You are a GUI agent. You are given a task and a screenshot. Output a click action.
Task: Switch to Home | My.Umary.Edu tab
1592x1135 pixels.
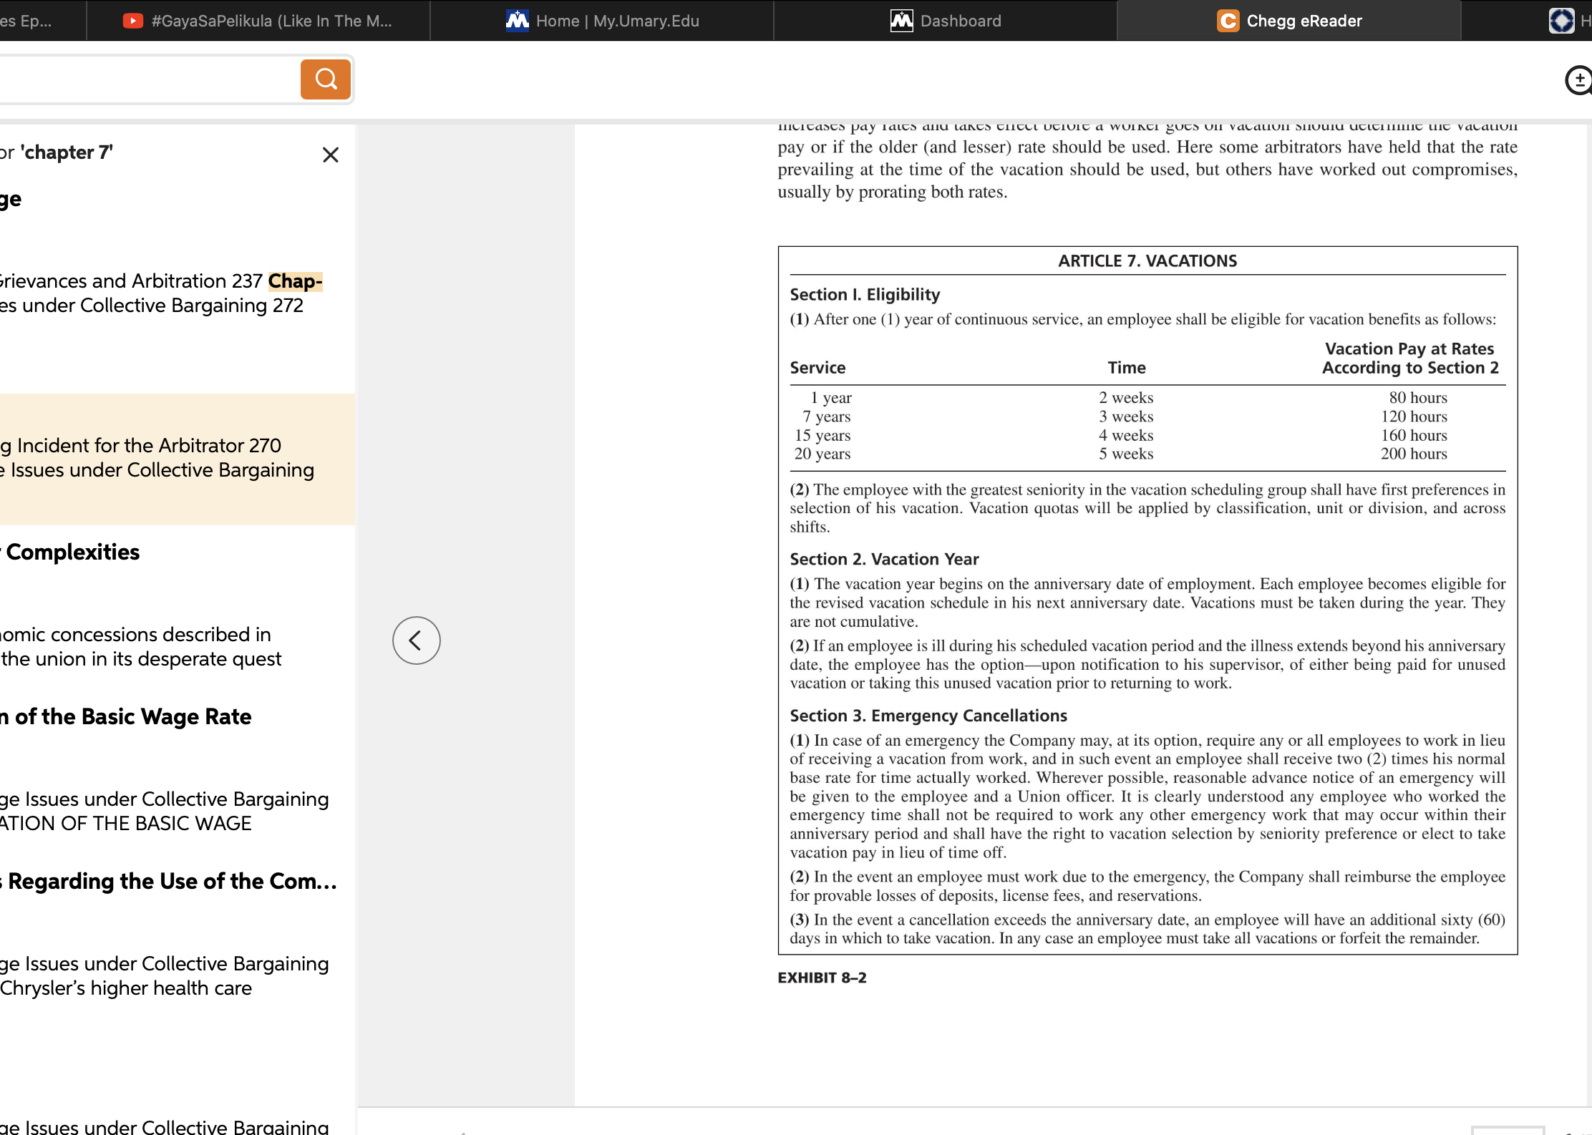[x=602, y=21]
